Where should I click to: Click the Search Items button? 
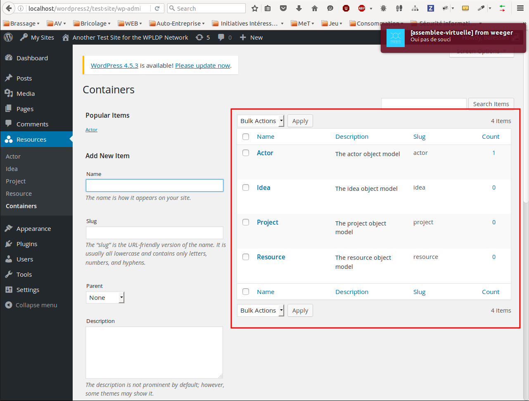click(x=491, y=104)
